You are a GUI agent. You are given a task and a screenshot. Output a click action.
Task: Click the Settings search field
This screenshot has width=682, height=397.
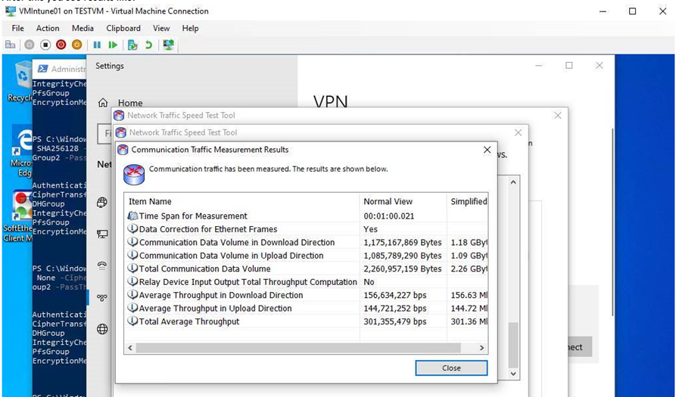(x=106, y=133)
